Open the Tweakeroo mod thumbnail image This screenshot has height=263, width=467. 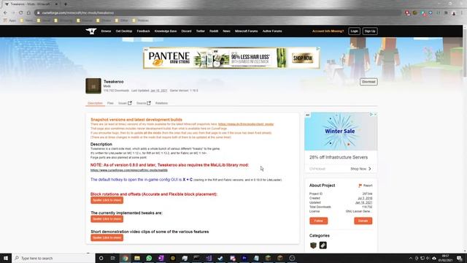(93, 86)
